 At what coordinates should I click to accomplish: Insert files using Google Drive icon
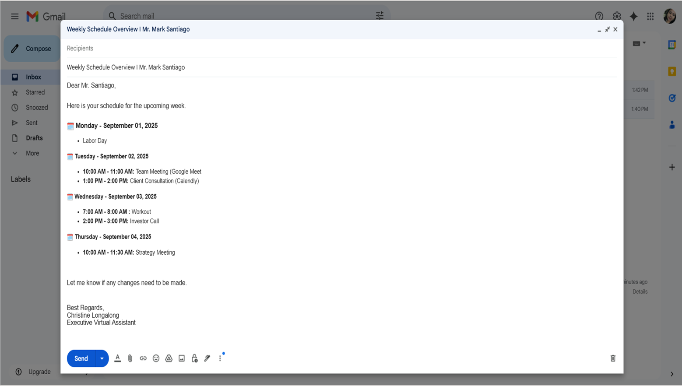pos(169,358)
